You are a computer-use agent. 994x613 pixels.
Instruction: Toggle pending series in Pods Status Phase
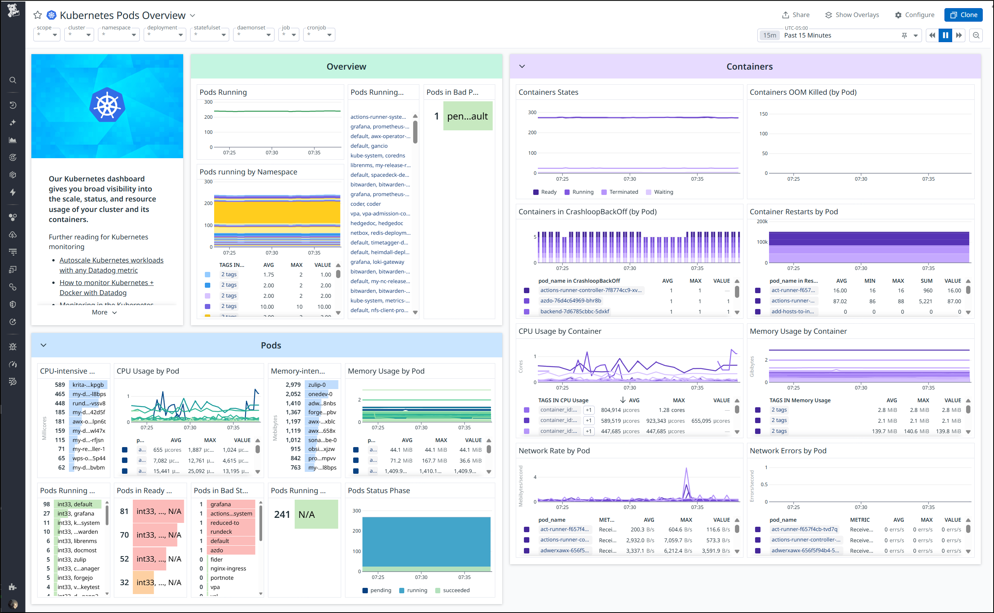377,590
